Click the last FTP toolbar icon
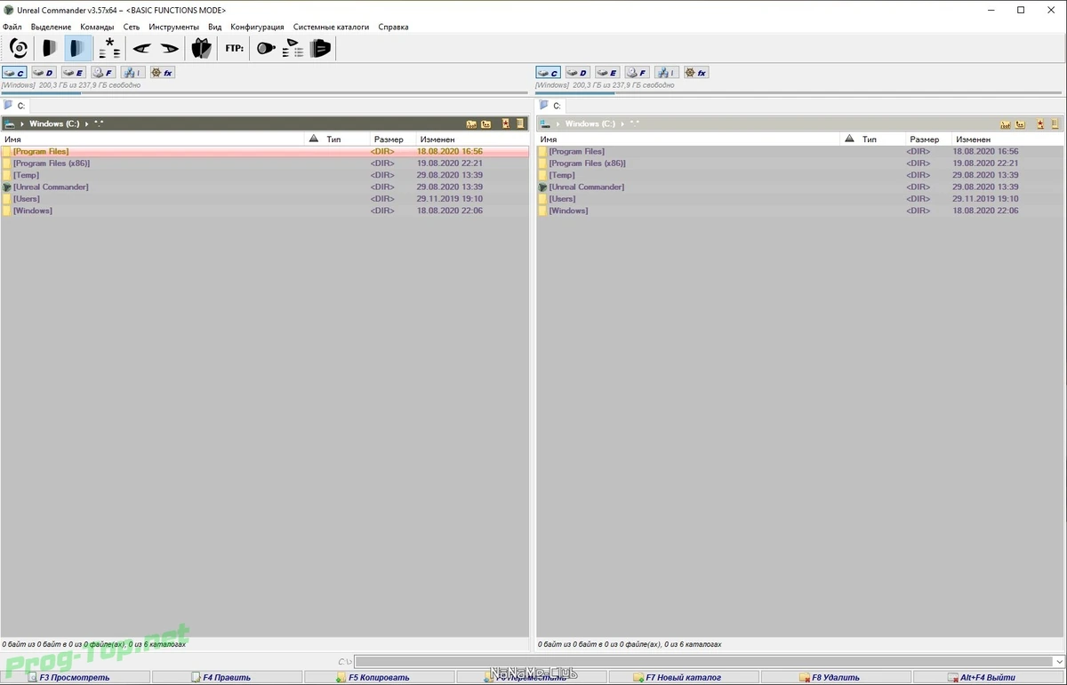The height and width of the screenshot is (685, 1067). (321, 48)
